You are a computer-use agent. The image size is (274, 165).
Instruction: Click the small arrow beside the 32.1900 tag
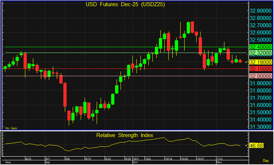tap(247, 62)
